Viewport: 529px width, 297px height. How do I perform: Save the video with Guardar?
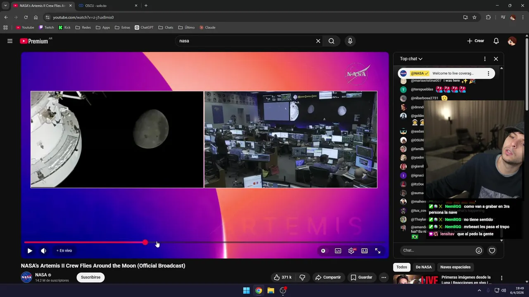click(362, 277)
